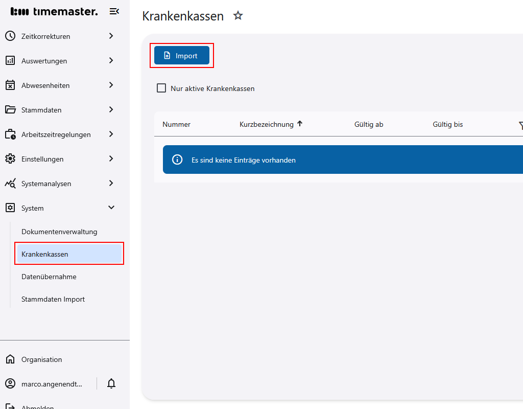The image size is (523, 409).
Task: Expand the Einstellungen menu
Action: coord(111,158)
